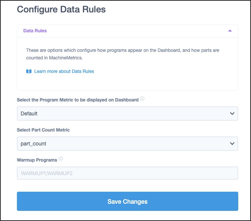Image resolution: width=251 pixels, height=221 pixels.
Task: Click the Warmup Programs field label
Action: pyautogui.click(x=37, y=160)
